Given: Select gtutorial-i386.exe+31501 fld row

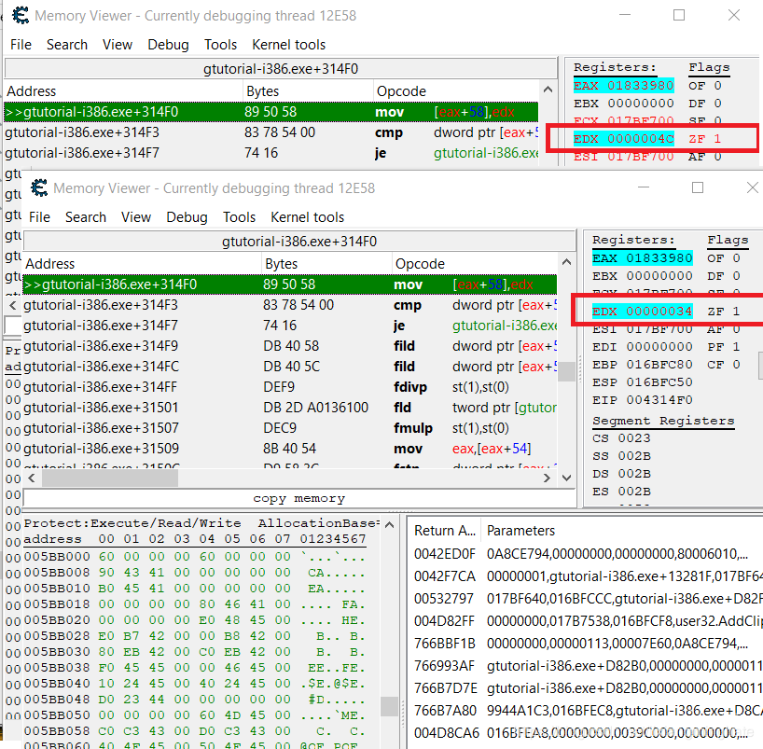Looking at the screenshot, I should [290, 408].
